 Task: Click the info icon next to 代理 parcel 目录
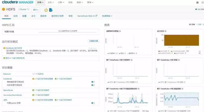tap(92, 103)
